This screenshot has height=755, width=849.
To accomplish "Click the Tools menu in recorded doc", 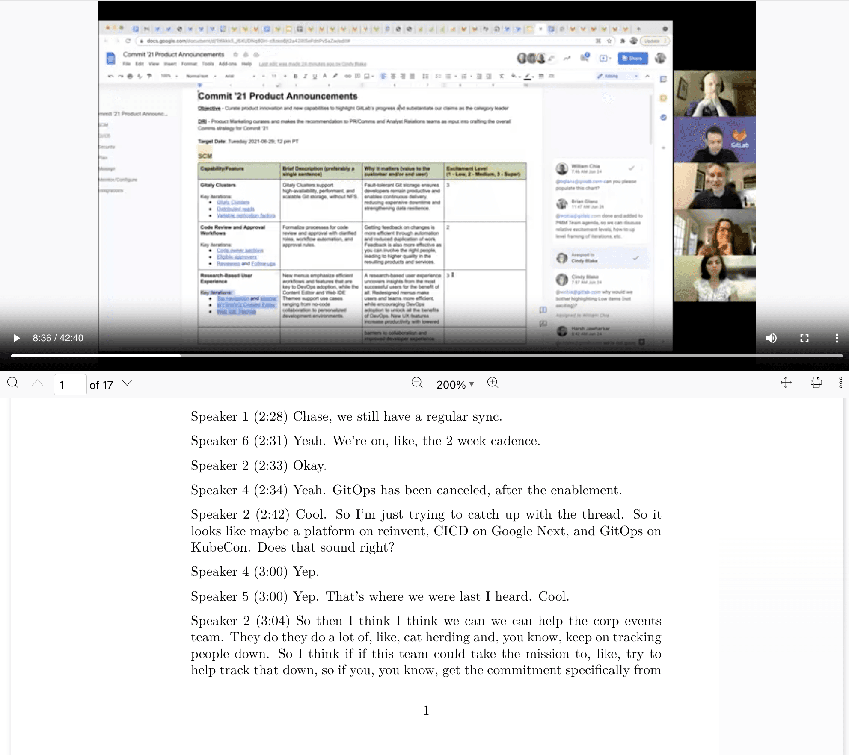I will pyautogui.click(x=208, y=64).
